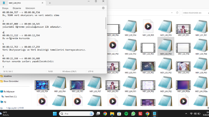Image resolution: width=209 pixels, height=117 pixels.
Task: Click Notepad vertical scrollbar thumb
Action: 106,23
